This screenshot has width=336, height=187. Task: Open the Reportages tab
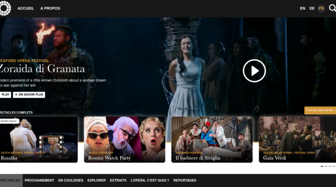185,180
